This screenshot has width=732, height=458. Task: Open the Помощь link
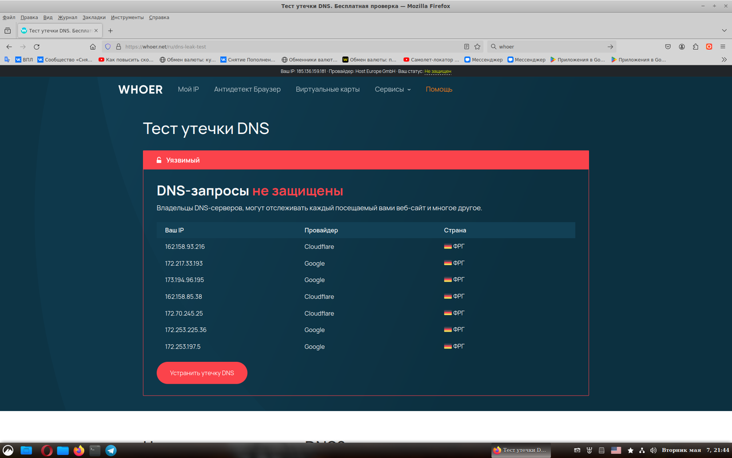(x=439, y=89)
